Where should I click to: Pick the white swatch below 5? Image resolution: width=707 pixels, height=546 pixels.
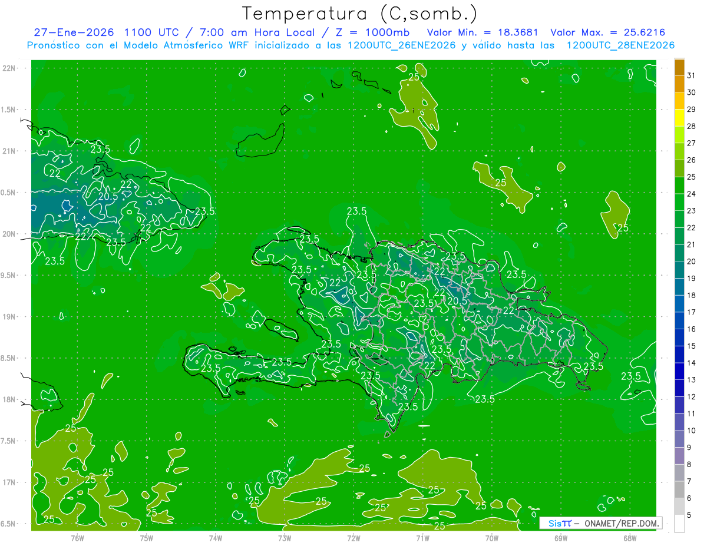point(679,524)
